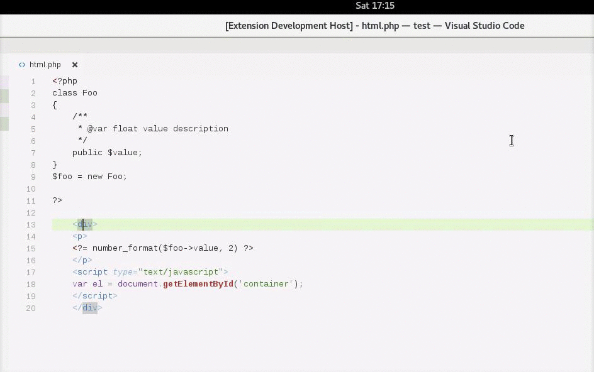
Task: Close the html.php tab
Action: point(75,65)
